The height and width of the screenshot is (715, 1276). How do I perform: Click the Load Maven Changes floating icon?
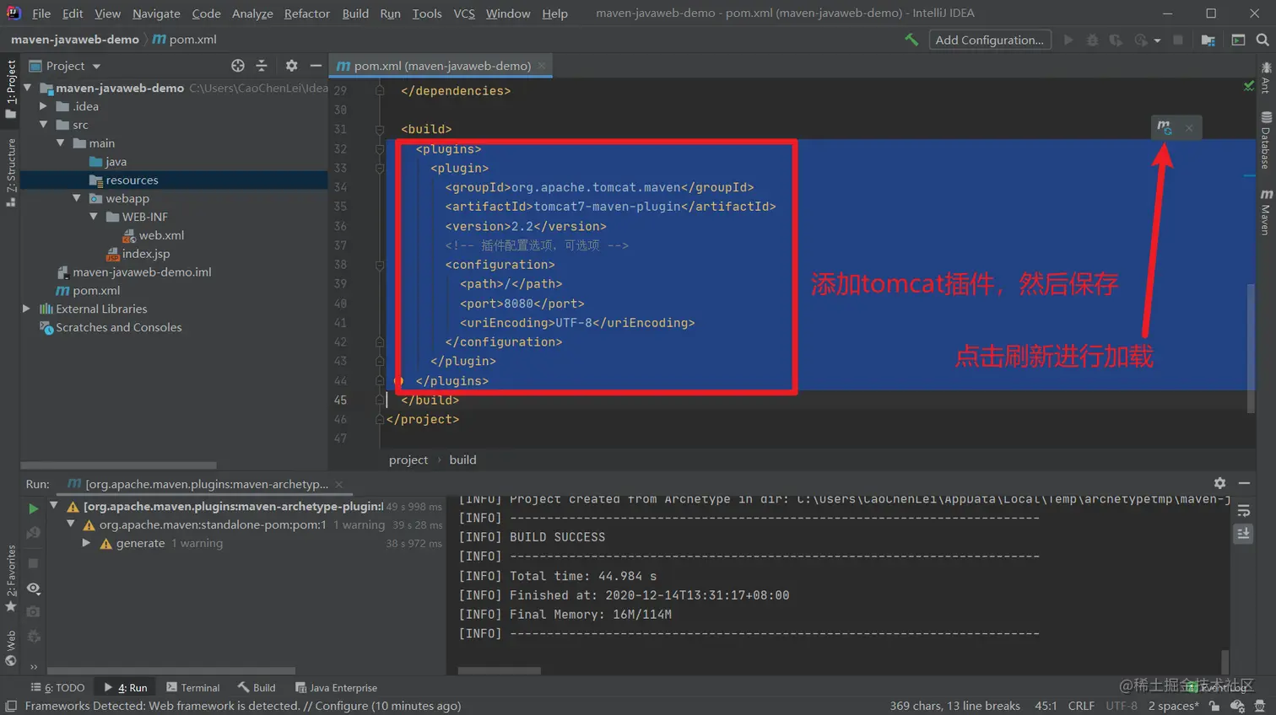tap(1165, 127)
